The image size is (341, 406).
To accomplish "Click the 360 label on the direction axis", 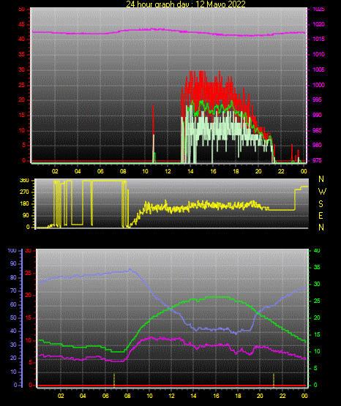I will [24, 181].
